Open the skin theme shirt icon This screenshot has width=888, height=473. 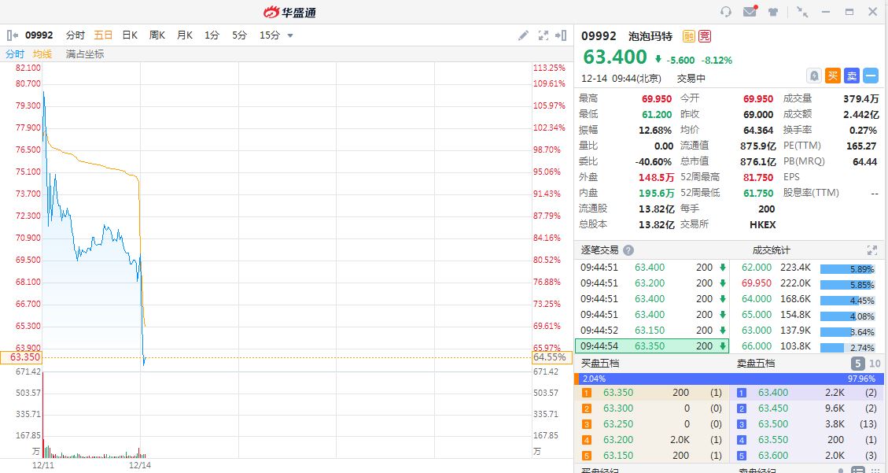click(774, 12)
